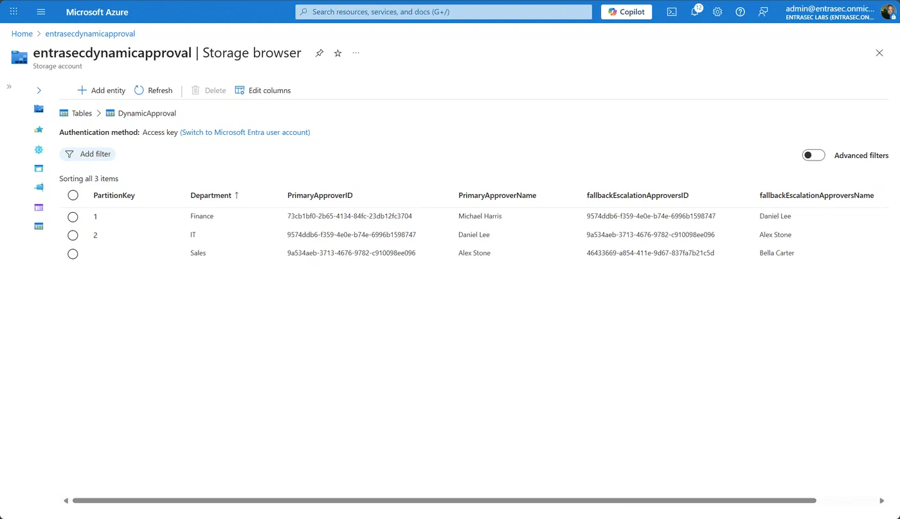The image size is (900, 519).
Task: Switch to Microsoft Entra user account link
Action: coord(245,132)
